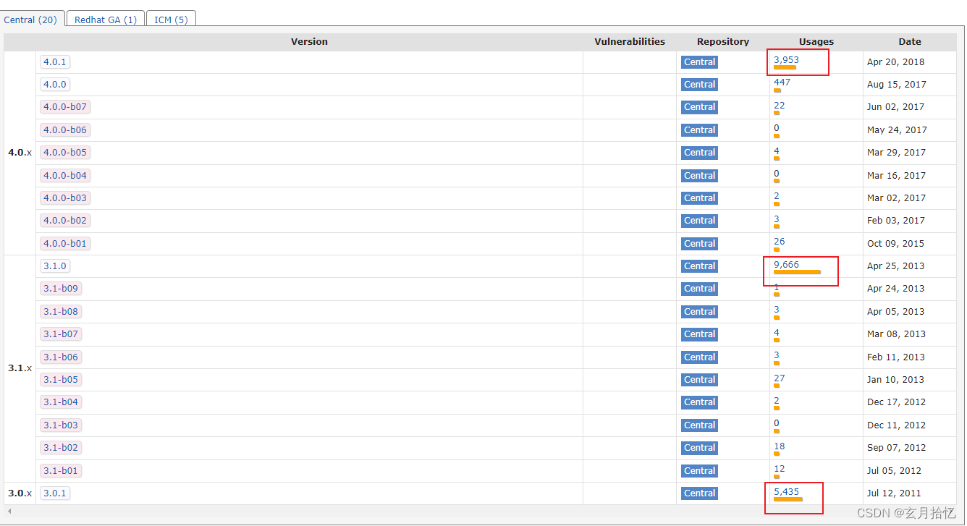Click the date Oct 09, 2015
The height and width of the screenshot is (526, 967).
(x=895, y=244)
